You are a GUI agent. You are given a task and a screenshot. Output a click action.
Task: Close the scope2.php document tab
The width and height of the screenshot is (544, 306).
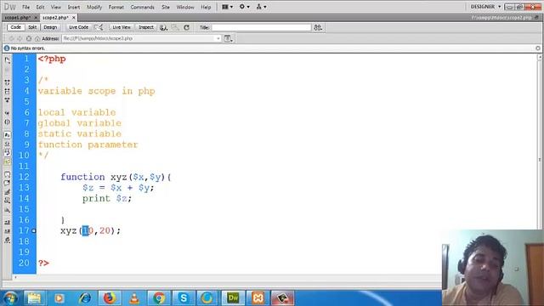point(74,17)
